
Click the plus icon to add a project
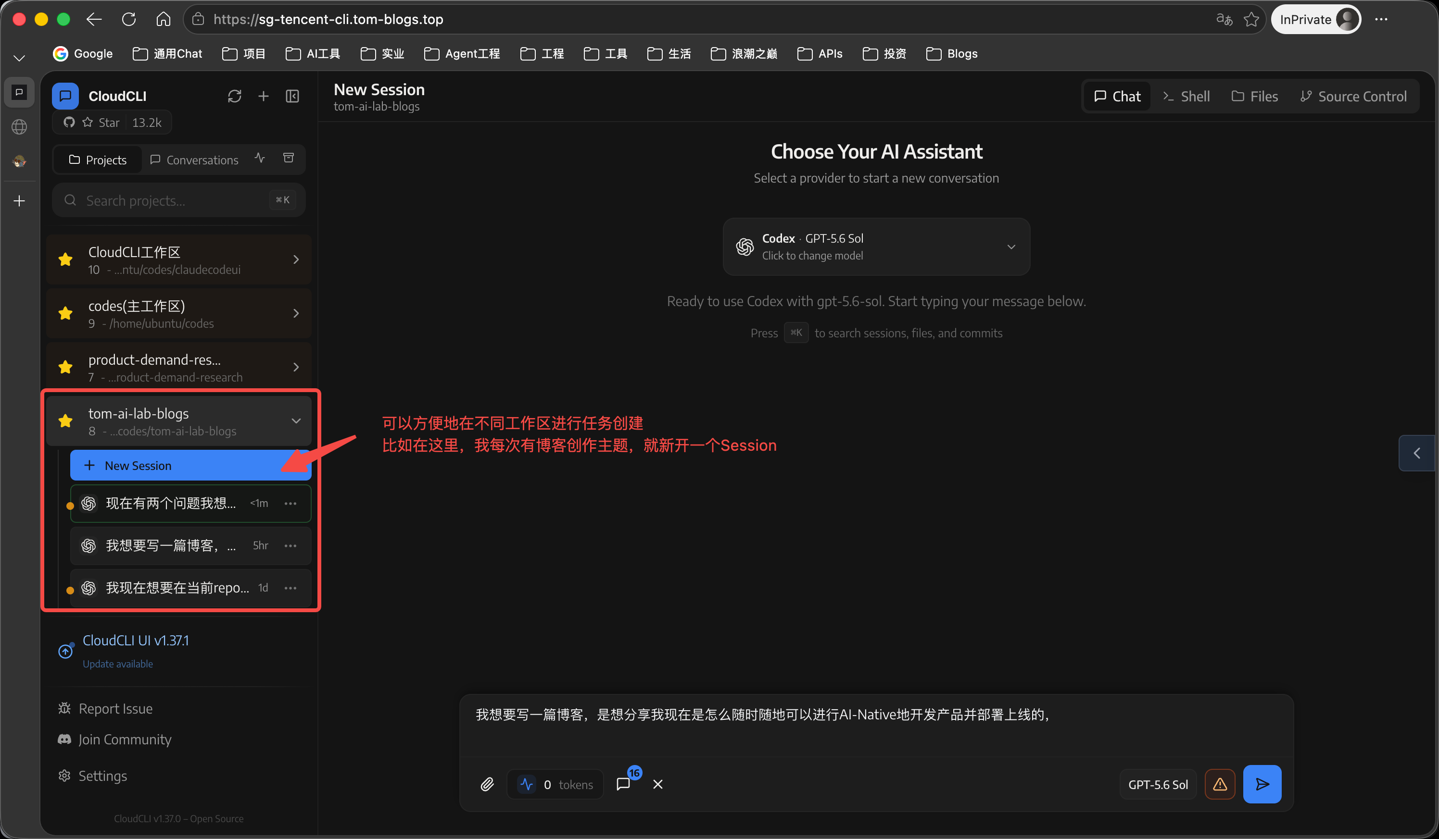(263, 97)
